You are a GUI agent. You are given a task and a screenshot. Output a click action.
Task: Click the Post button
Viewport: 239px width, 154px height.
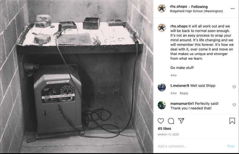231,146
